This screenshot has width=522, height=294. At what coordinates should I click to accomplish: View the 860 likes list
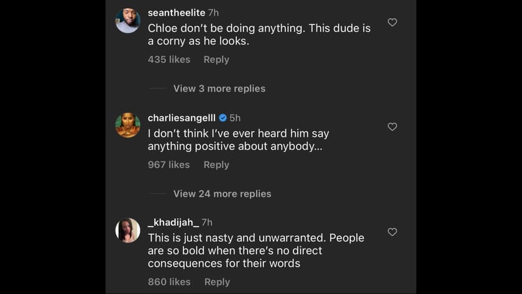coord(169,282)
